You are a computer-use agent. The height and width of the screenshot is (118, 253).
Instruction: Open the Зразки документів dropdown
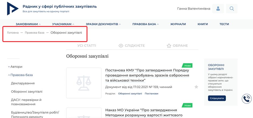[x=103, y=24]
